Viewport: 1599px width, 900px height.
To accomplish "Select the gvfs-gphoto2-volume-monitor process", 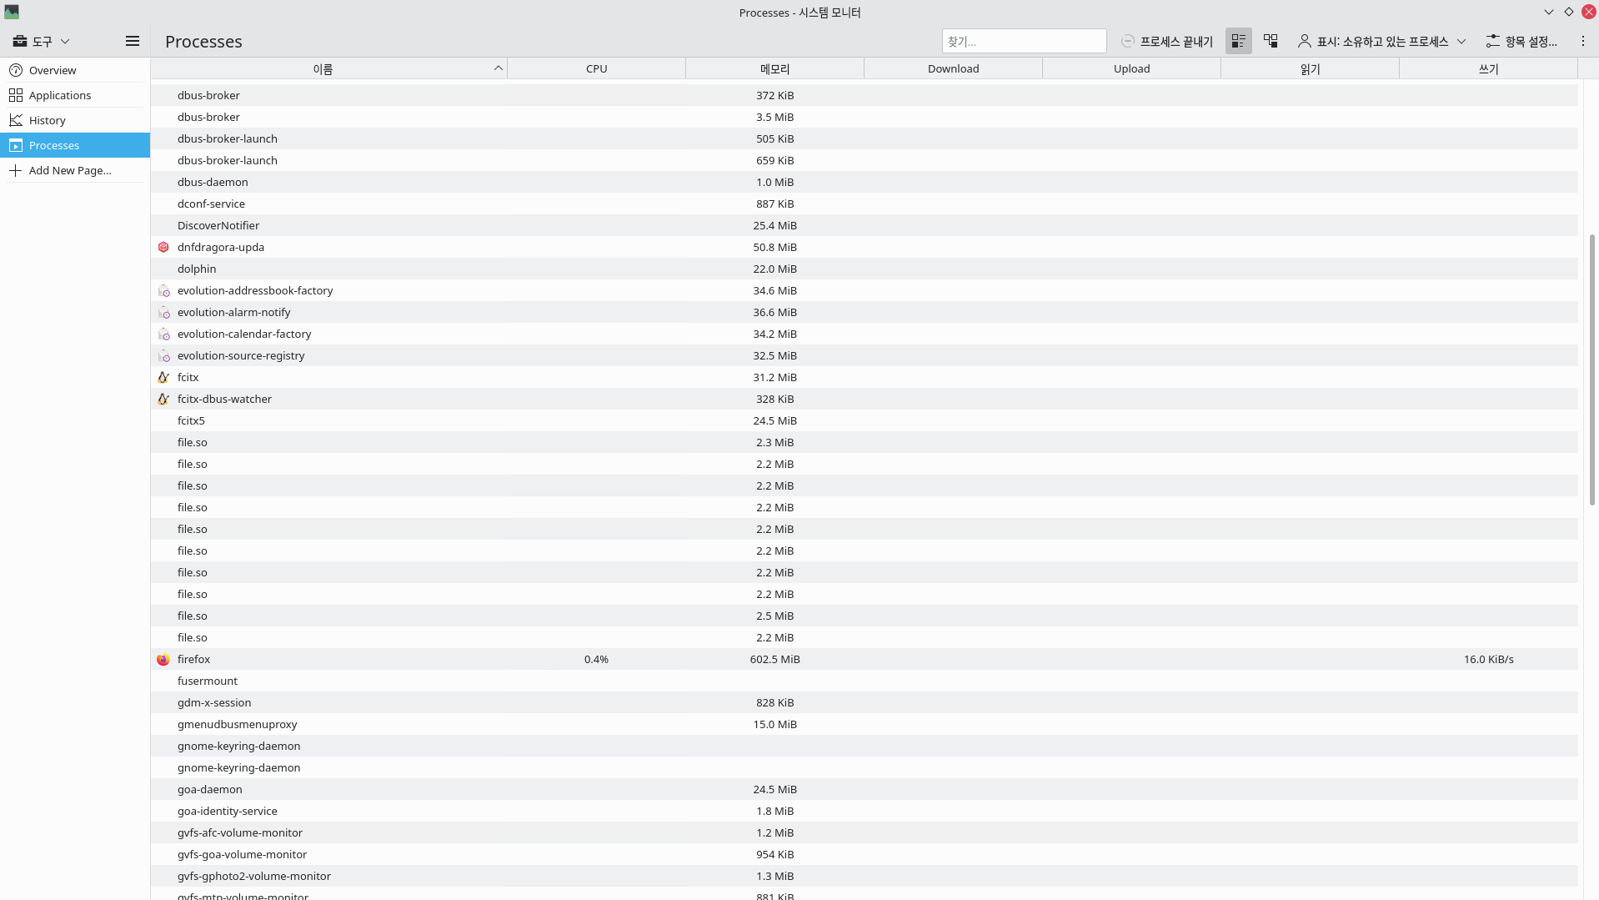I will pyautogui.click(x=864, y=876).
